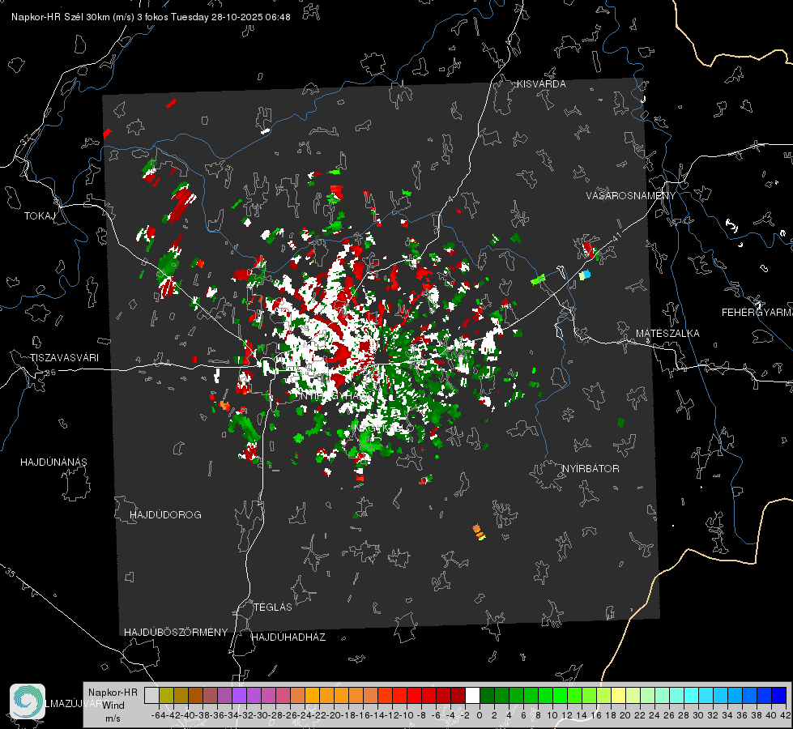Click the HAJDÚDOROG town label
The width and height of the screenshot is (793, 729).
165,514
